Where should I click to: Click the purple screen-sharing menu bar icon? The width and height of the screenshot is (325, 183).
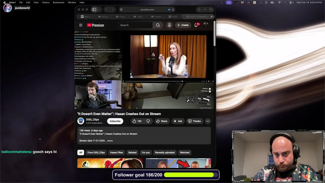click(229, 3)
